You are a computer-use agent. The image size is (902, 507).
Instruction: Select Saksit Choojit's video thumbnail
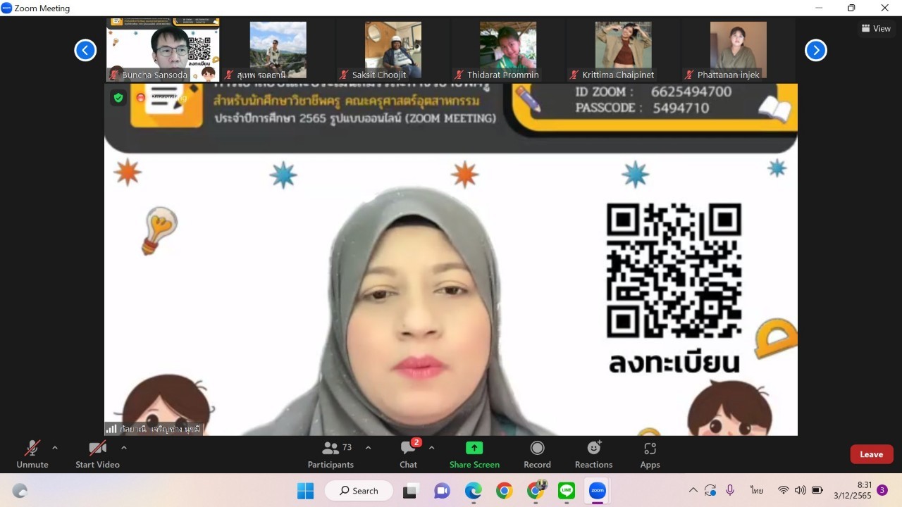click(393, 49)
